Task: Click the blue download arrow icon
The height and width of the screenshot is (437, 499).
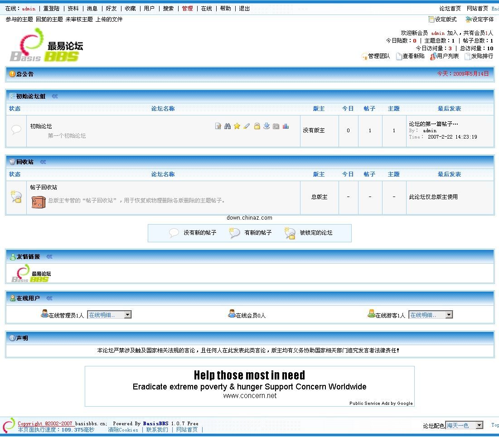Action: (x=266, y=126)
